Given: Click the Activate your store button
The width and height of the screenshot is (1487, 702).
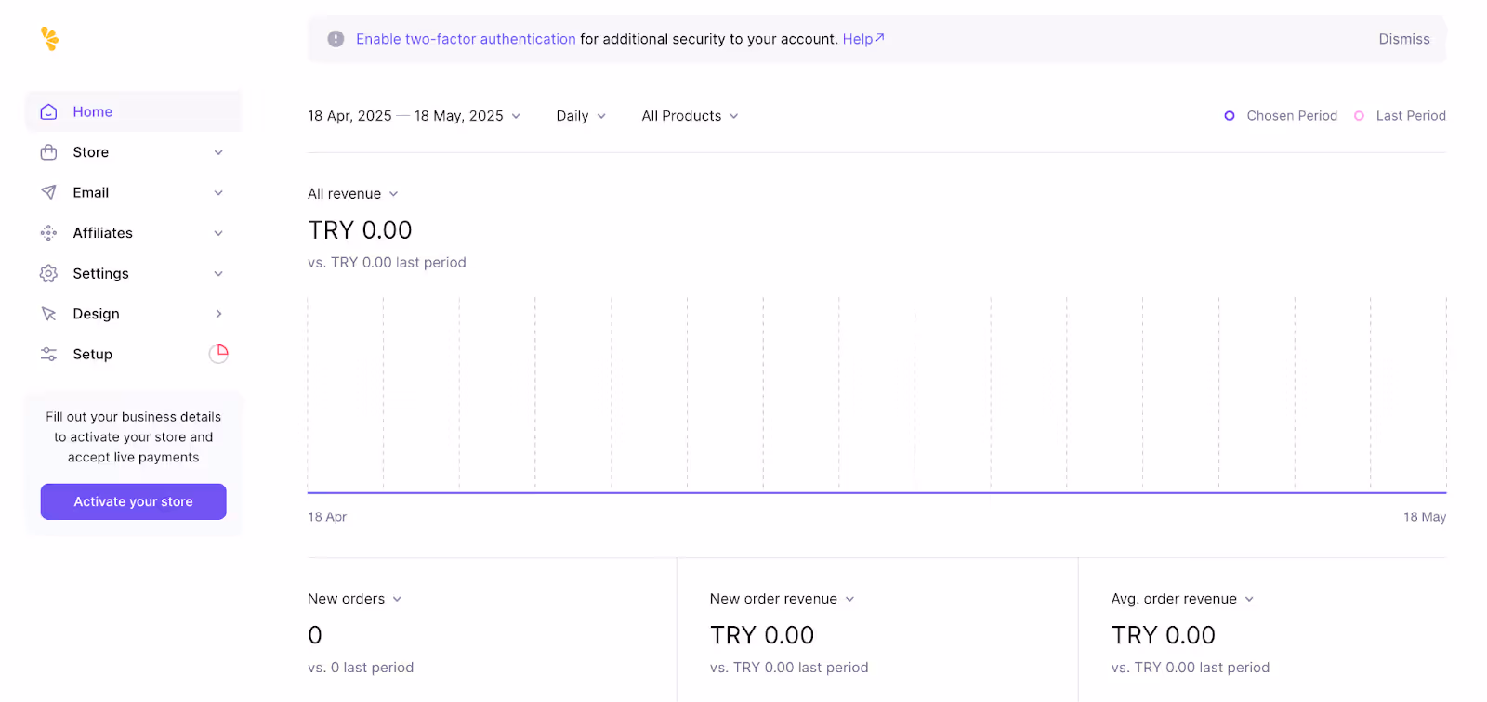Looking at the screenshot, I should click(x=133, y=501).
